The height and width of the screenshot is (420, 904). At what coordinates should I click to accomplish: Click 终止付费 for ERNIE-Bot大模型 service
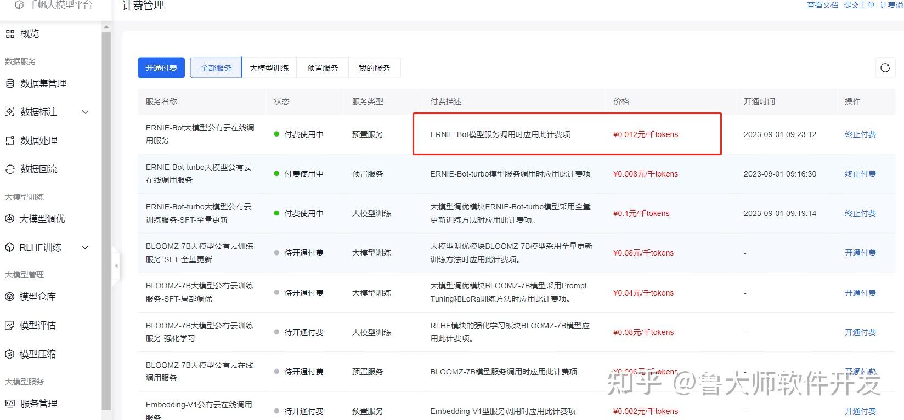860,134
